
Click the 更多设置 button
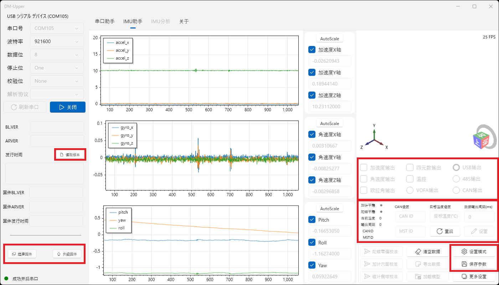(474, 276)
